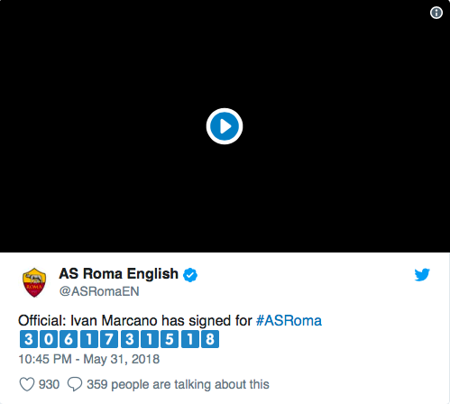Click the first blue digit emoji 3
The image size is (450, 404).
[29, 339]
